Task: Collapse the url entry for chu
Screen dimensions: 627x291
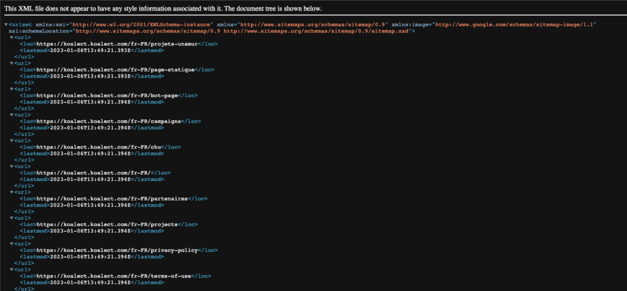Action: [x=11, y=140]
